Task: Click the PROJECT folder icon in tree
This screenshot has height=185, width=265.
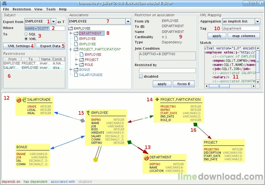Action: pos(82,60)
